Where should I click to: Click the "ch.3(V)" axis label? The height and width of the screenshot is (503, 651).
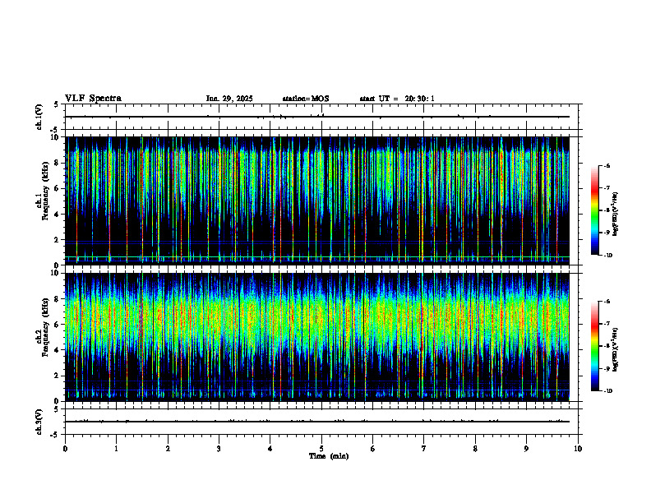tap(39, 422)
